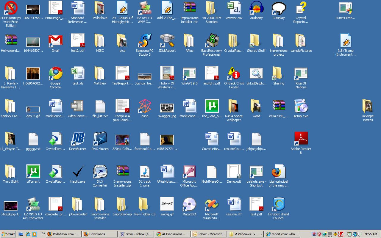Switch to Inbox - Microsoft Outlook taskbar button
This screenshot has height=238, width=381.
(209, 234)
